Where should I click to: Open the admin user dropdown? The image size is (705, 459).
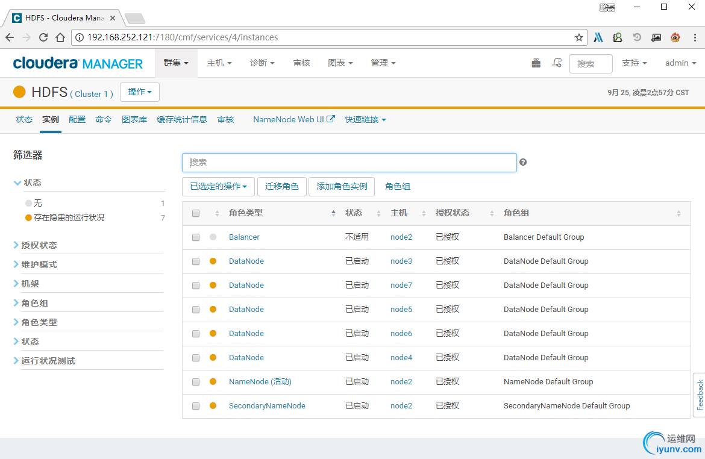coord(680,63)
